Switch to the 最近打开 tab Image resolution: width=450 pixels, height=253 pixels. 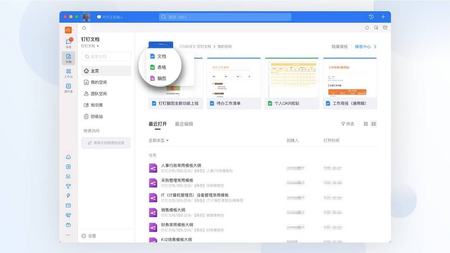[x=157, y=123]
